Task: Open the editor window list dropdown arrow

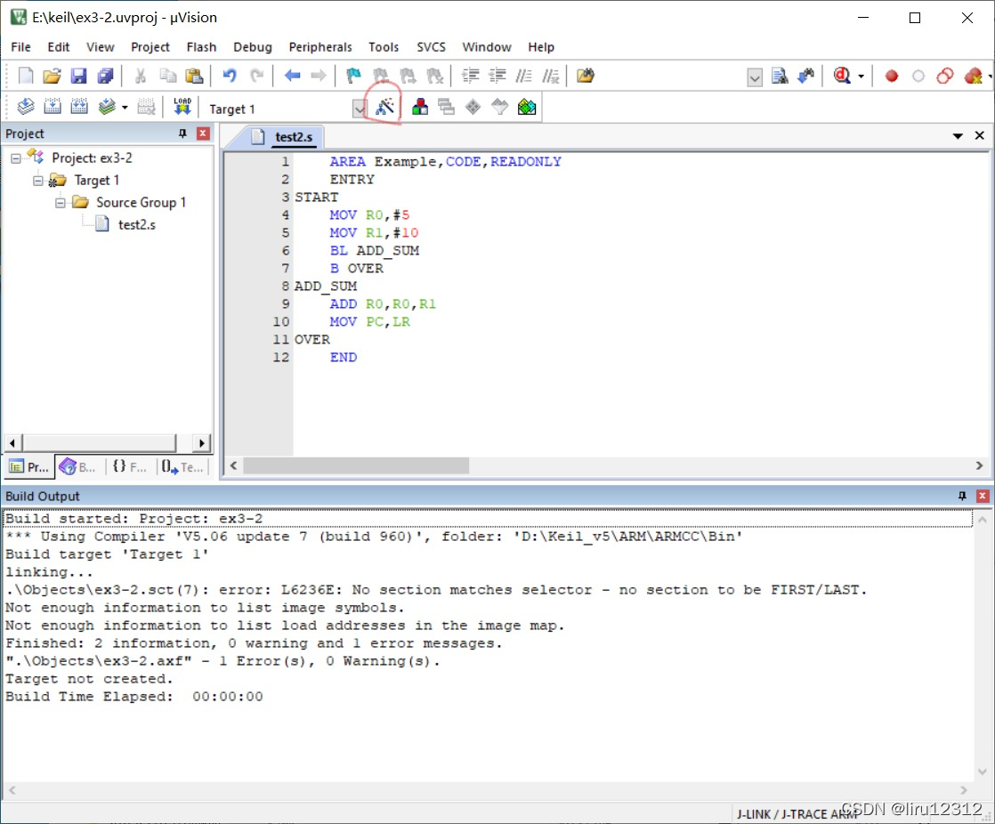Action: click(958, 136)
